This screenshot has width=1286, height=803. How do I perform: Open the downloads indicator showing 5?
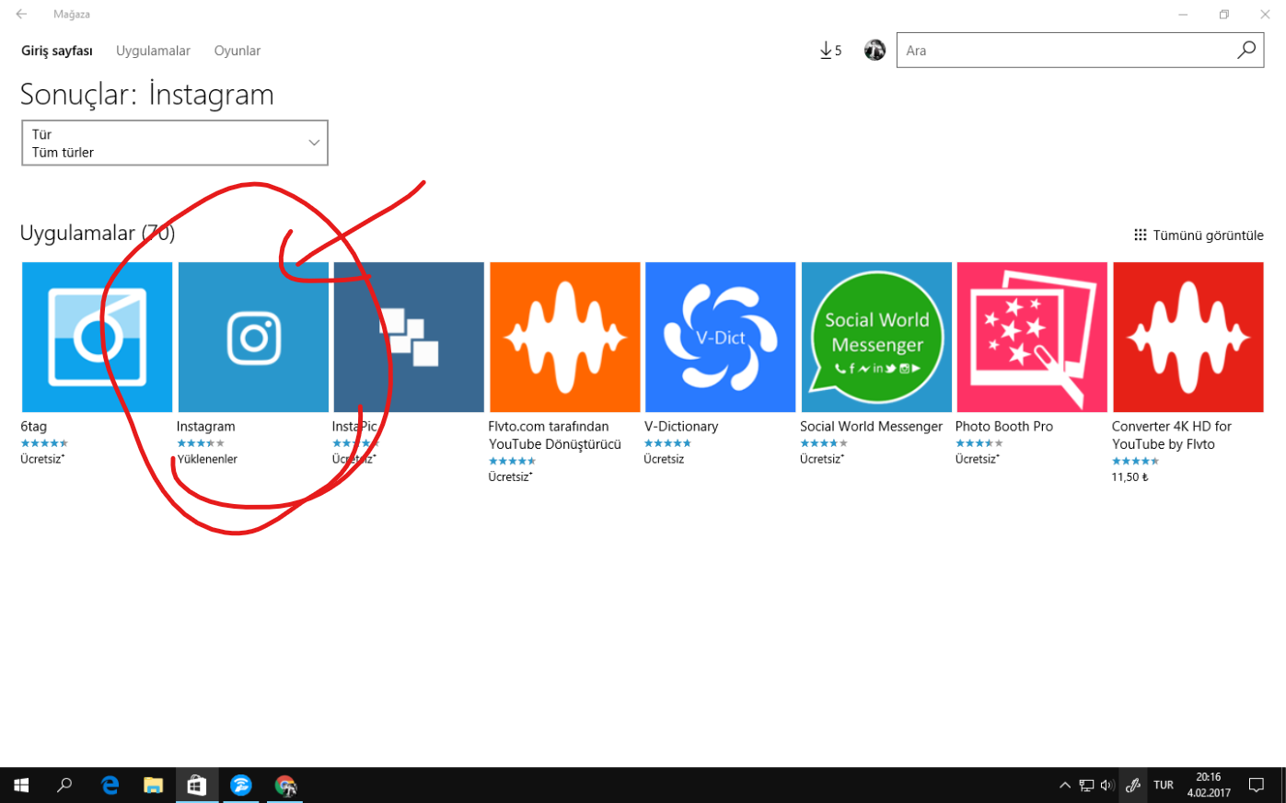pos(830,51)
